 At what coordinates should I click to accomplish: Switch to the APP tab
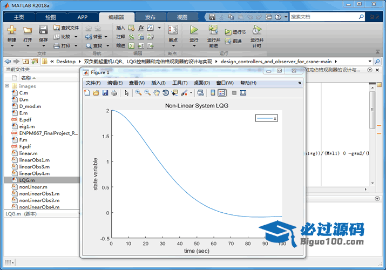click(82, 17)
